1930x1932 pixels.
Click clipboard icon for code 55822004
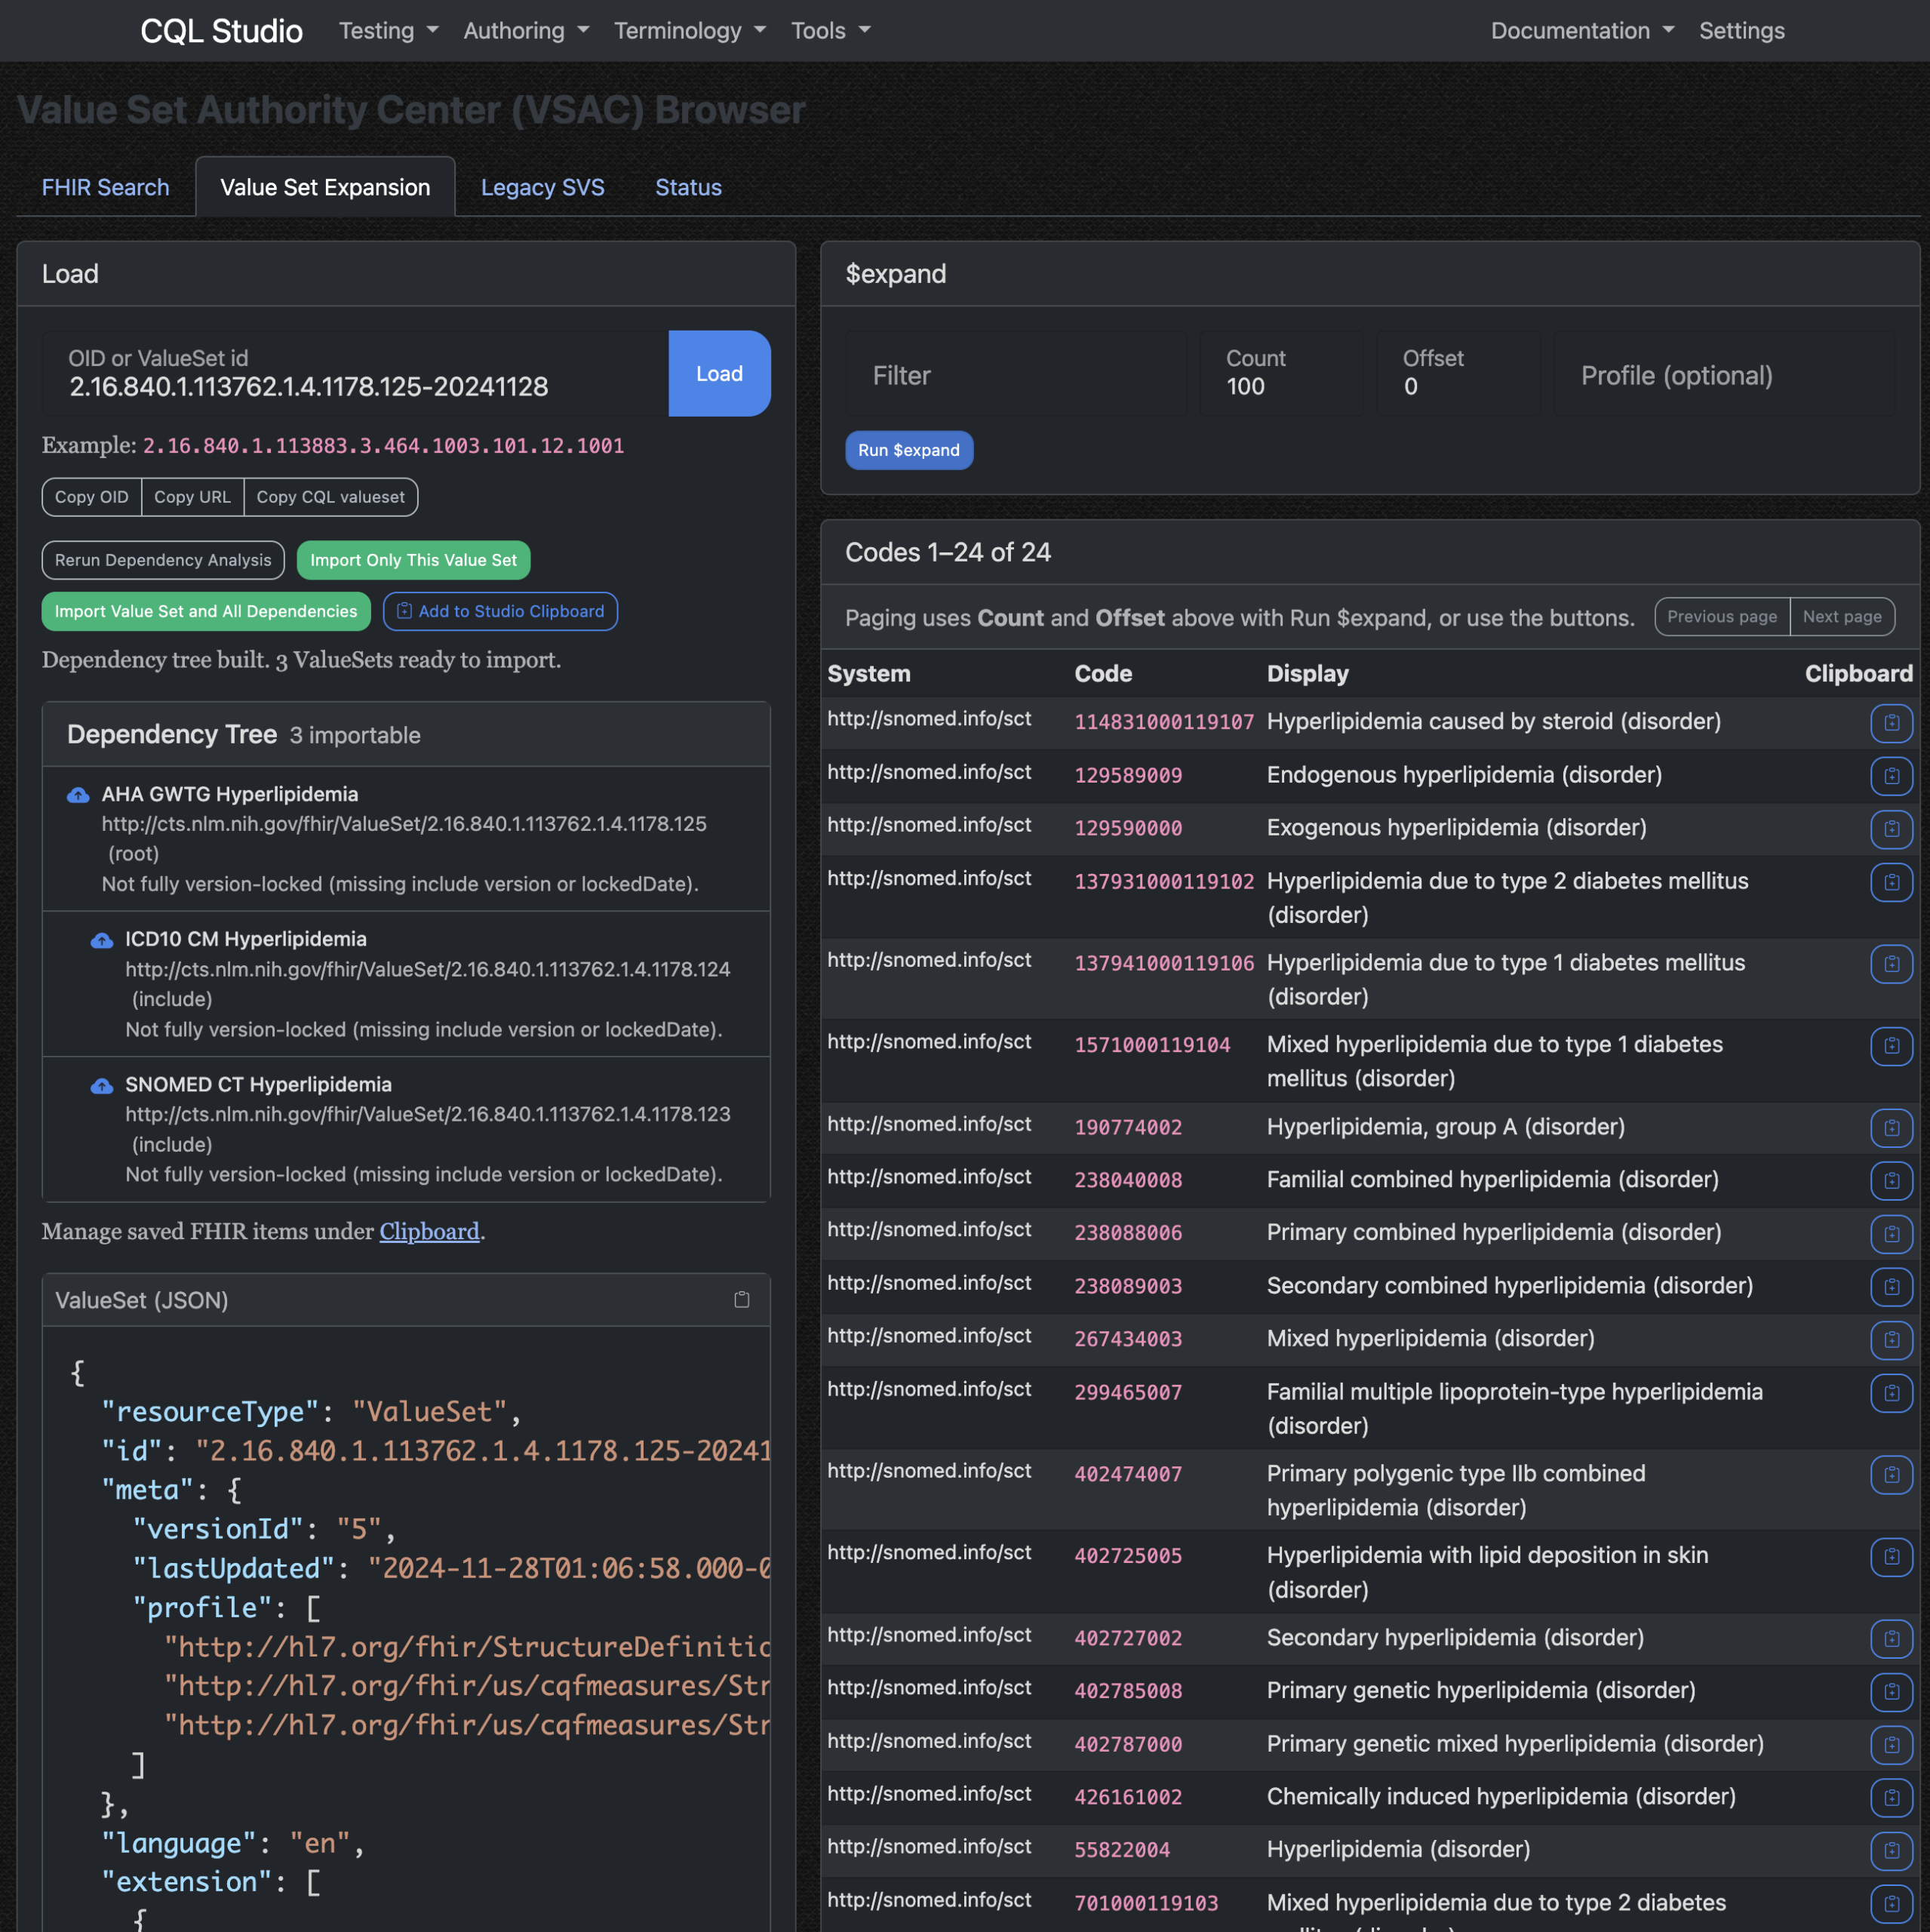click(1891, 1851)
